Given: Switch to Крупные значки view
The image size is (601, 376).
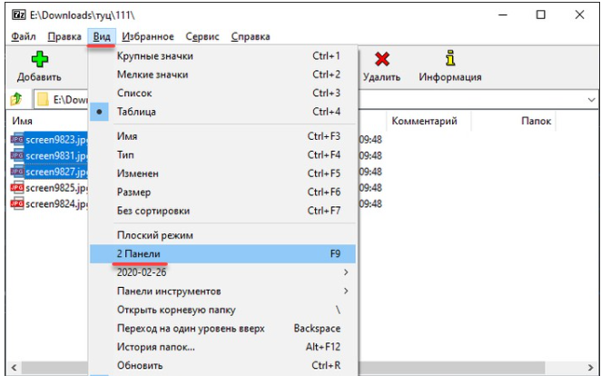Looking at the screenshot, I should (x=154, y=55).
